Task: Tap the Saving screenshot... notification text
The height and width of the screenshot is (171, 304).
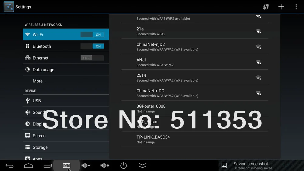Action: click(252, 164)
